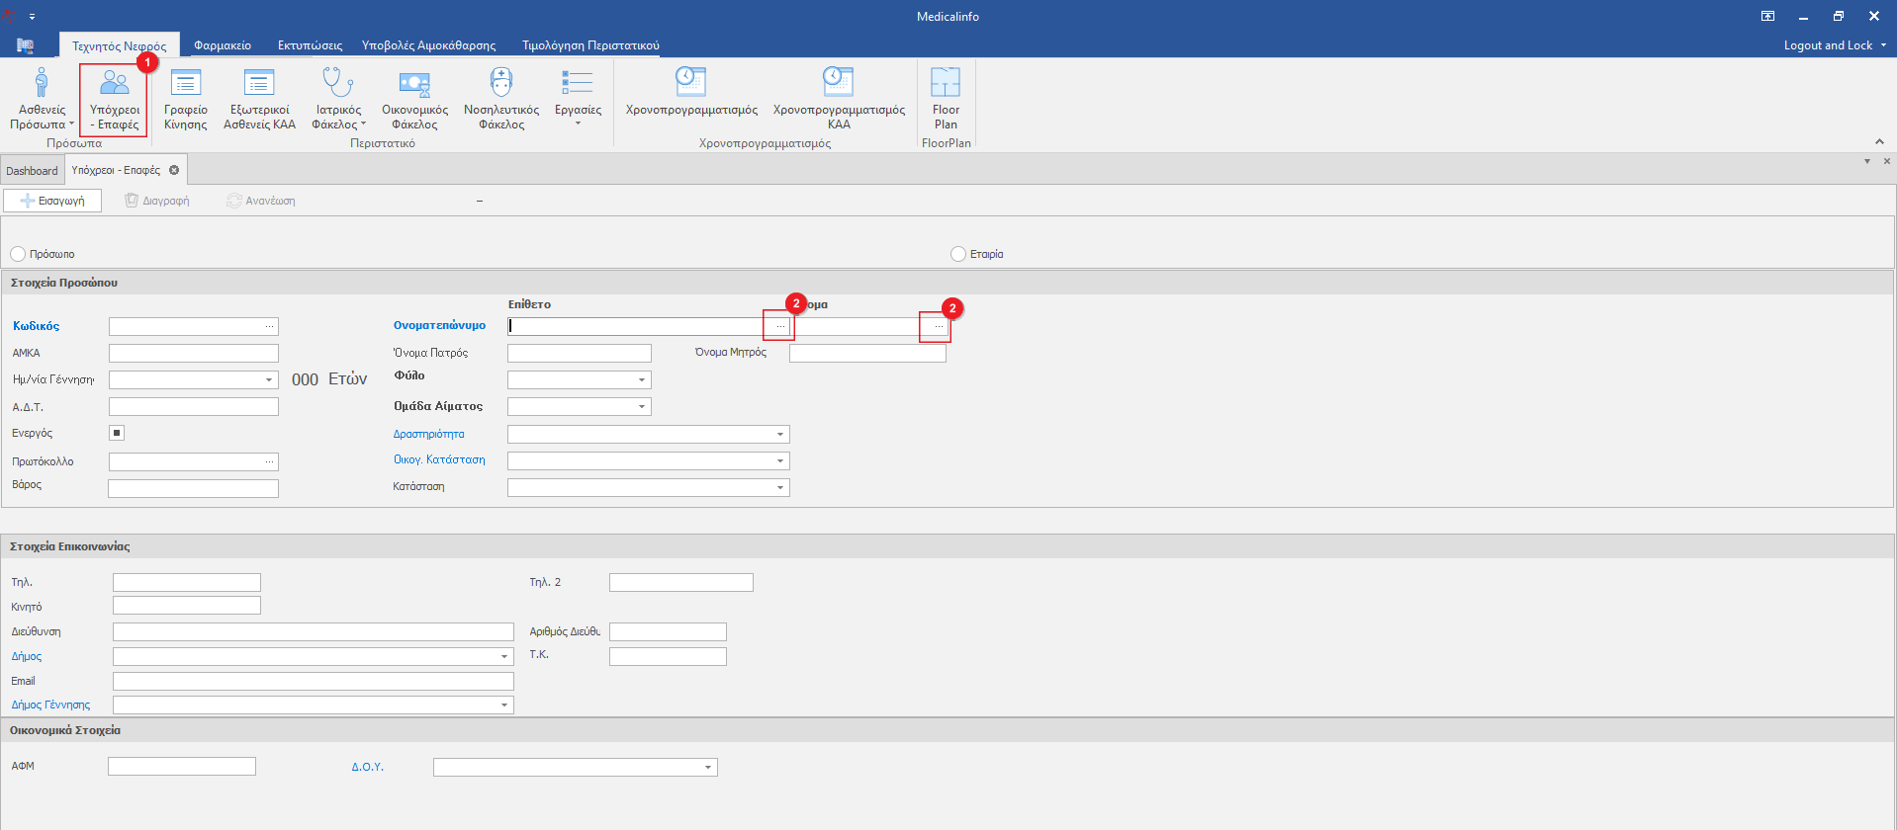Switch to the Φαρμακείο ribbon tab

(x=223, y=45)
